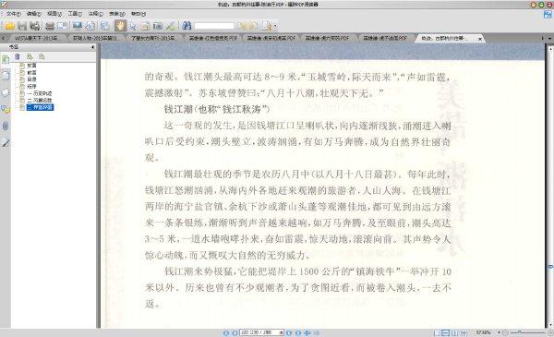Switch to the second document tab, ending in 2013年第01

click(x=94, y=38)
